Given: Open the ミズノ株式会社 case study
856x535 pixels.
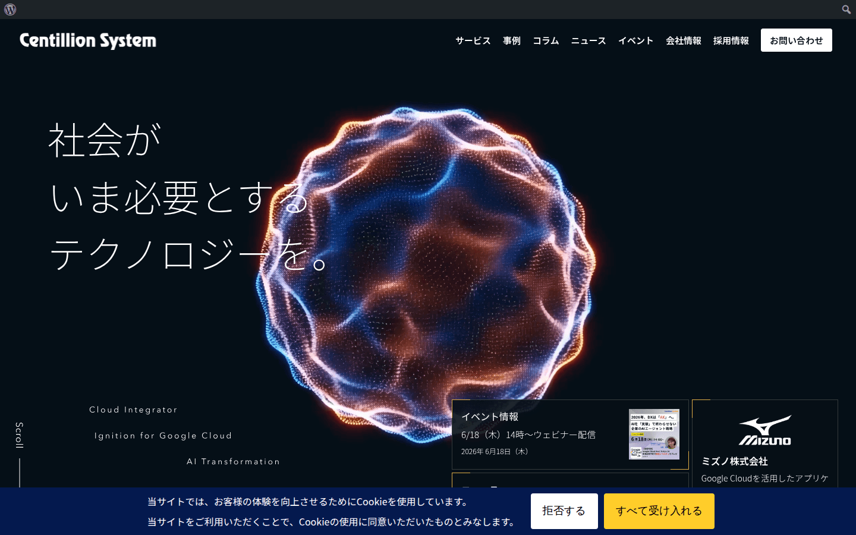Looking at the screenshot, I should coord(735,461).
